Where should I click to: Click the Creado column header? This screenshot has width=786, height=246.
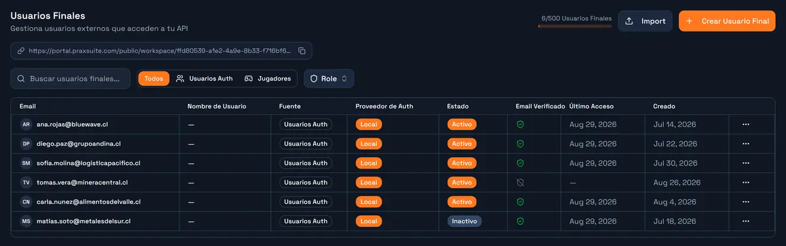[x=664, y=106]
